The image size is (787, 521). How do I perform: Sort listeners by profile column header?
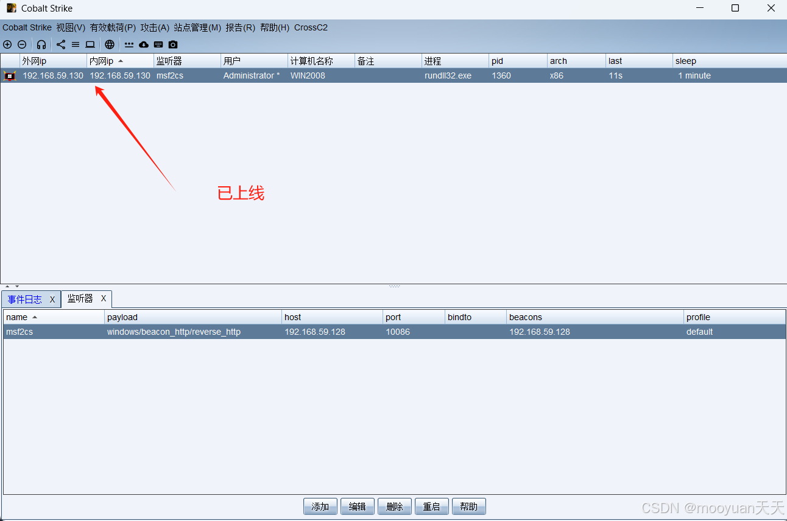(x=735, y=317)
